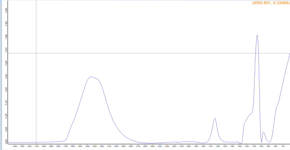
Task: Click the 700 label on the x-axis
Action: coord(283,146)
